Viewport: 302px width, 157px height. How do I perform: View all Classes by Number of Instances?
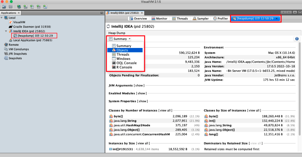[x=165, y=110]
